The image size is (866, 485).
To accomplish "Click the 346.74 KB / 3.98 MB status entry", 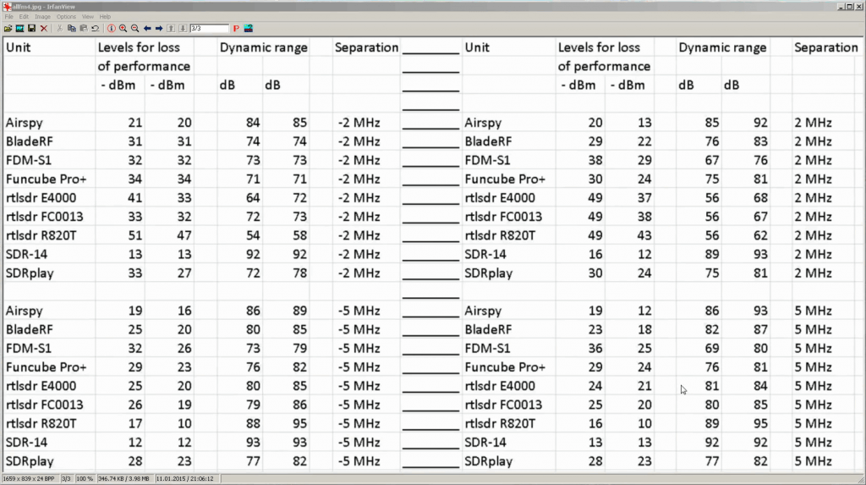I will pos(123,478).
